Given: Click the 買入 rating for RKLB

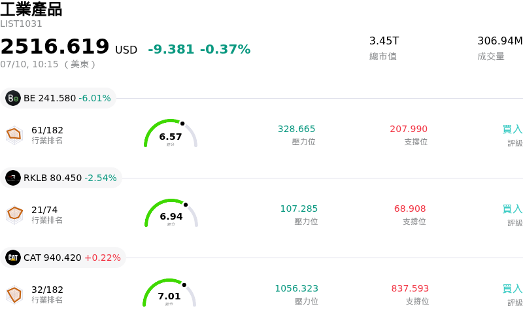Looking at the screenshot, I should point(513,209).
